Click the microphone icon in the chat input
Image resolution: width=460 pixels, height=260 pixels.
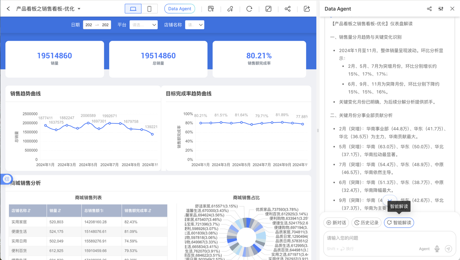click(437, 248)
